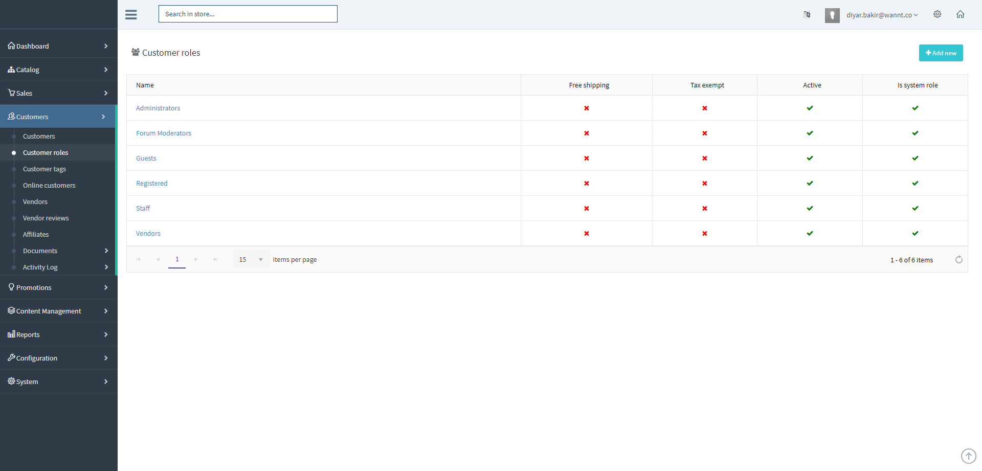Screen dimensions: 982x471
Task: Open the diyar.bakir@wannt.co account dropdown
Action: click(882, 15)
